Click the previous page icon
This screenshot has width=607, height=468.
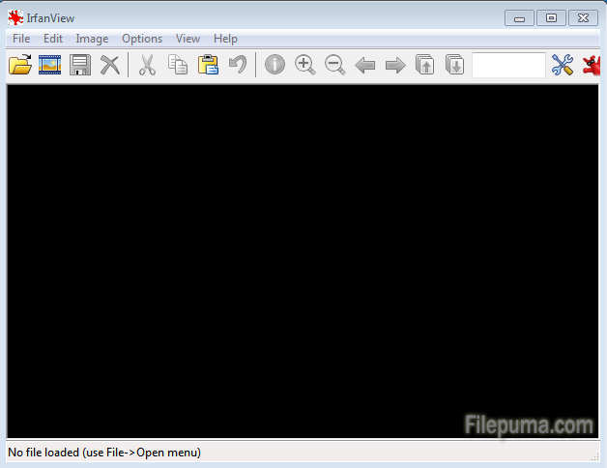[x=425, y=66]
